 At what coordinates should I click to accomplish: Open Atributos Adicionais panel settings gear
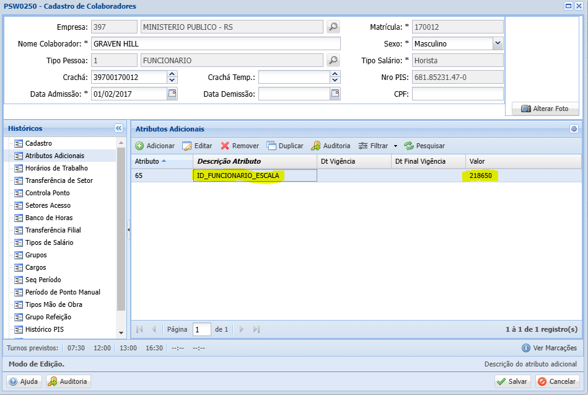click(x=574, y=129)
